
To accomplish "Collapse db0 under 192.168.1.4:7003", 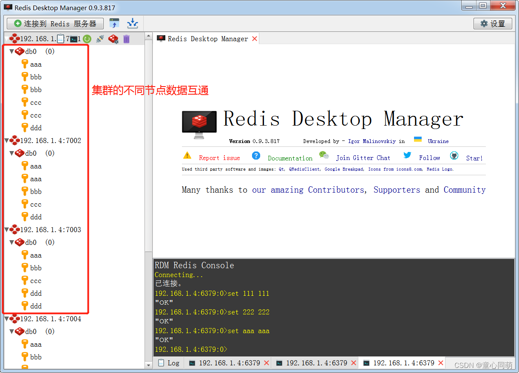I will [x=12, y=242].
